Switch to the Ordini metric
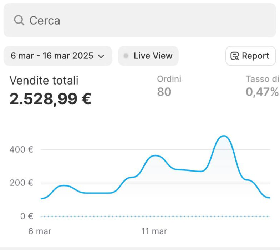 [x=169, y=79]
